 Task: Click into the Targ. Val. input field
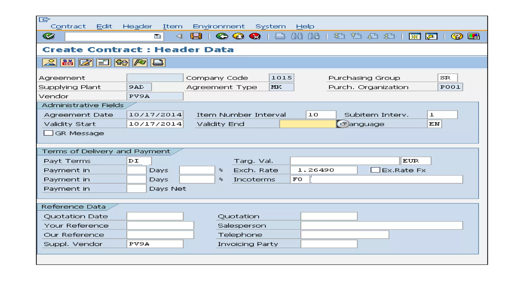coord(344,161)
